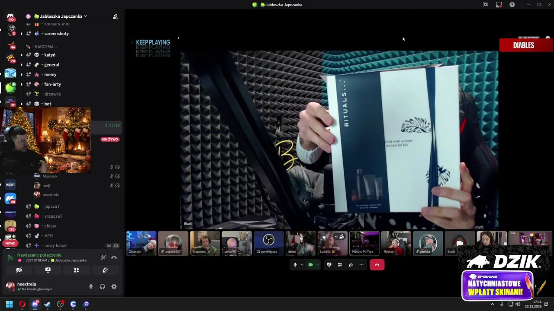The image size is (554, 311).
Task: Open Steam from taskbar
Action: [x=48, y=304]
